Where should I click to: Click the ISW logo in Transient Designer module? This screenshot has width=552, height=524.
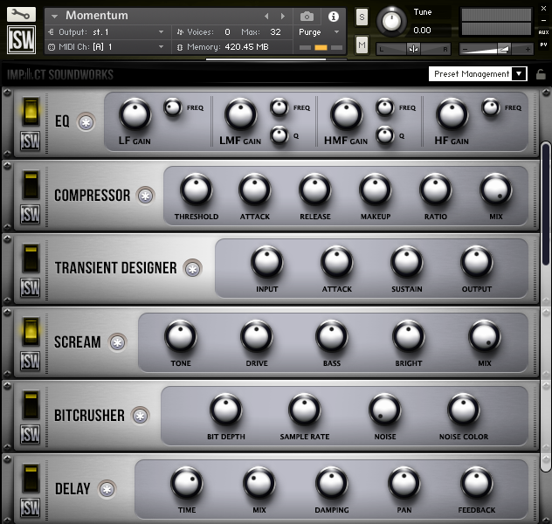tap(30, 287)
